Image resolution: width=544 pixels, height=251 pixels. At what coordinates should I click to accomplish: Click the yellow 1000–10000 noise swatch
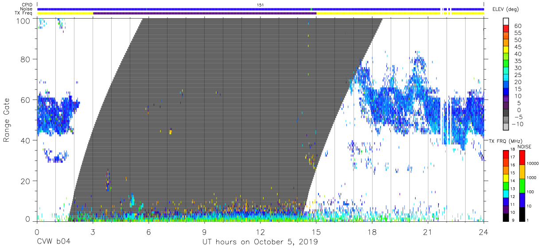[521, 172]
